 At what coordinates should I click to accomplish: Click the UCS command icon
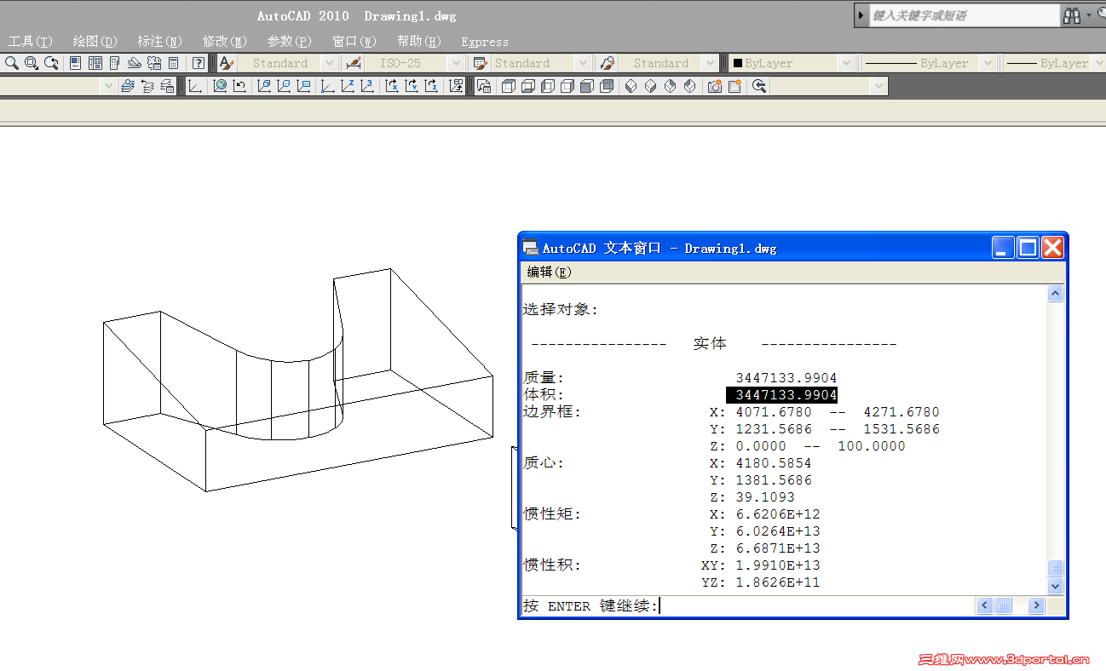point(195,86)
